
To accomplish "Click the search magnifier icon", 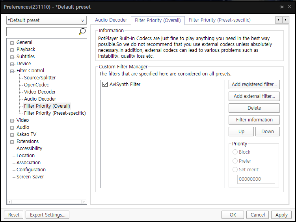I will point(82,32).
